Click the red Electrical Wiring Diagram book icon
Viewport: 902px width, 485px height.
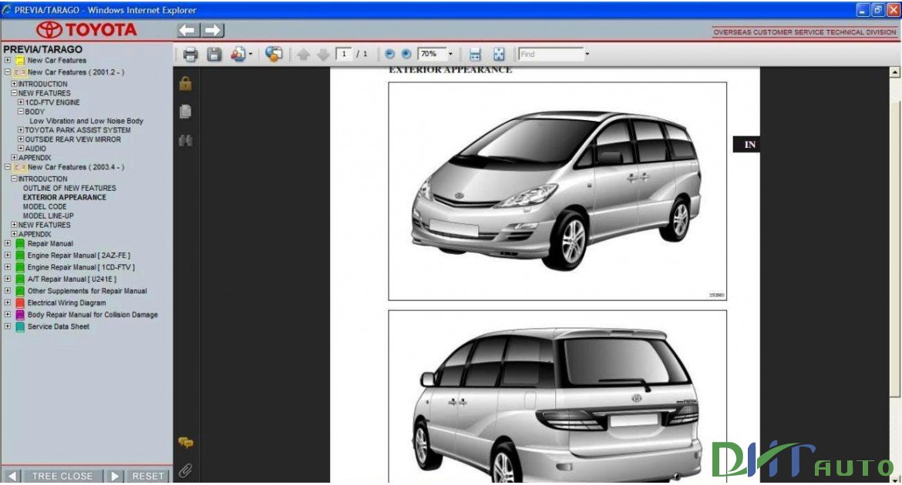click(x=20, y=303)
